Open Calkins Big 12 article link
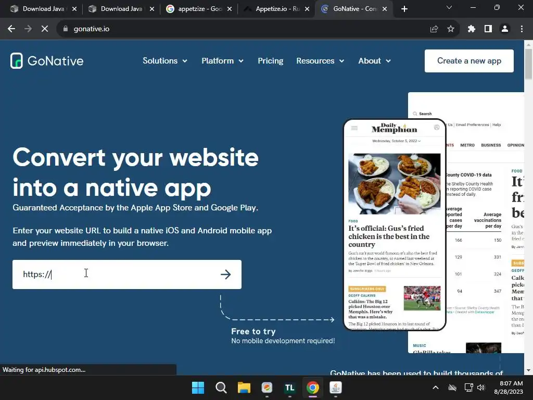Screen dimensions: 533x400 point(371,309)
